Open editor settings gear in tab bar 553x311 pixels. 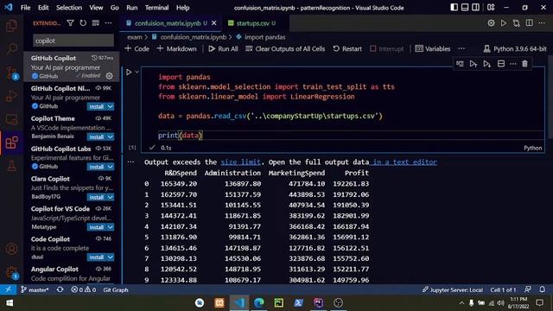click(x=491, y=23)
